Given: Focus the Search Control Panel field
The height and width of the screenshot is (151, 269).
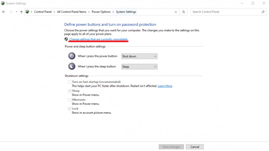Looking at the screenshot, I should (x=228, y=12).
